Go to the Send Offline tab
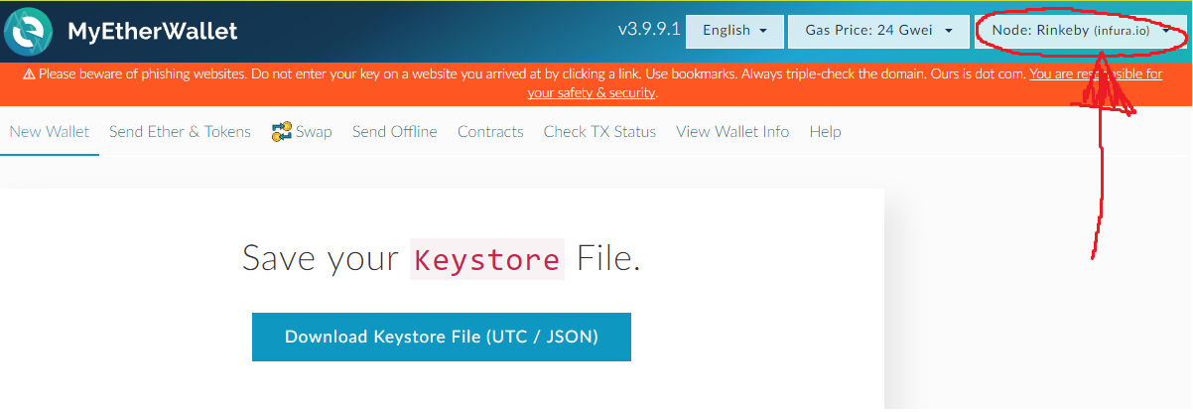 point(394,132)
